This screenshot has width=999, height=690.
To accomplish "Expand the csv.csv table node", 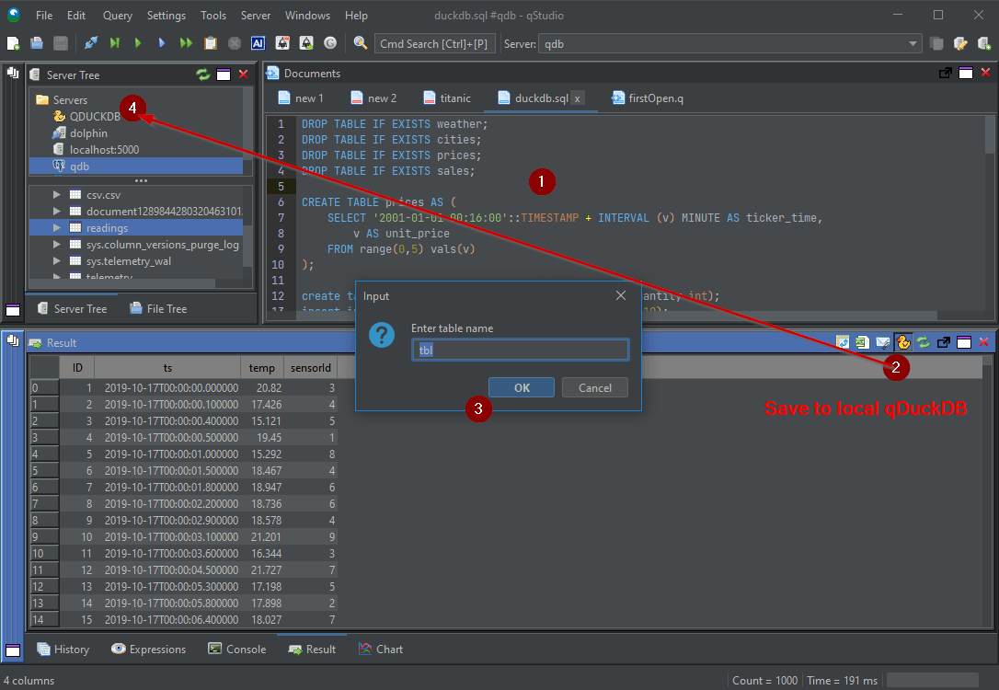I will pyautogui.click(x=57, y=194).
